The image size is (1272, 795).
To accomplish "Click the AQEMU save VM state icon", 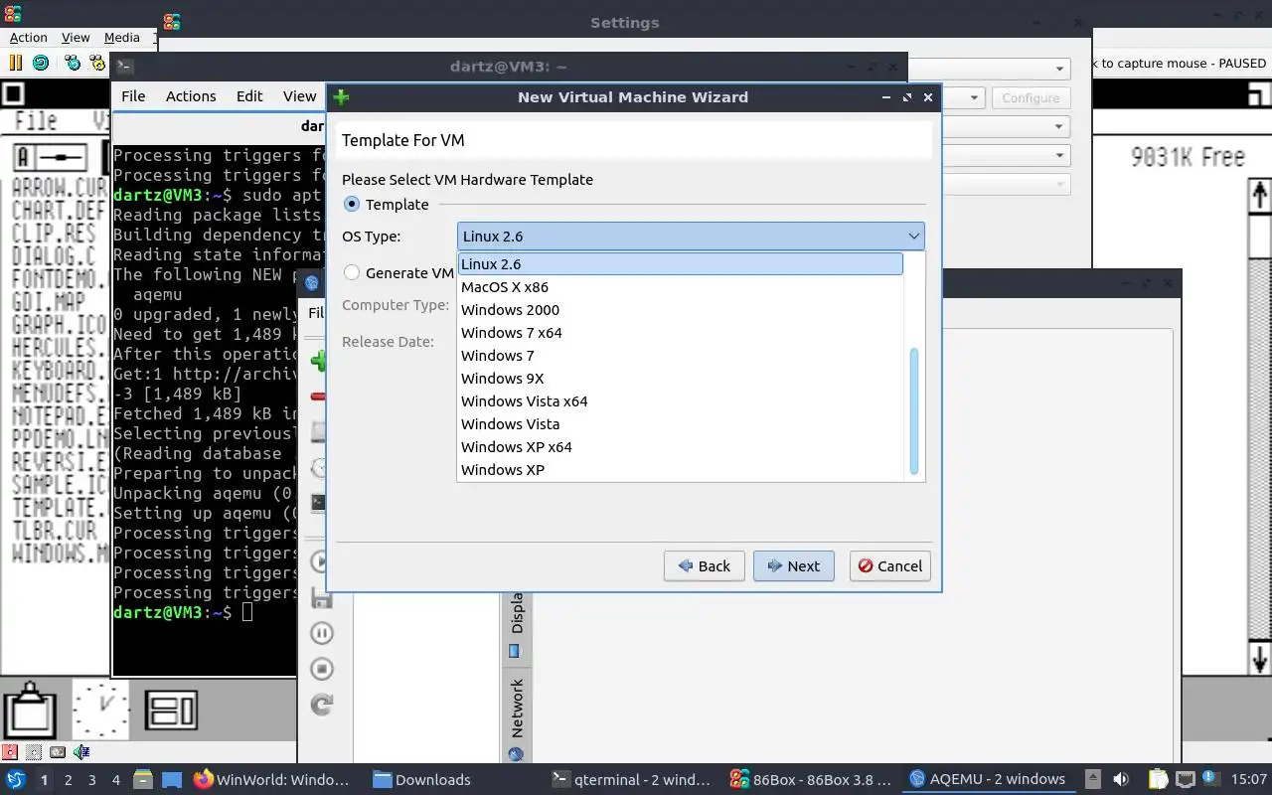I will coord(321,597).
